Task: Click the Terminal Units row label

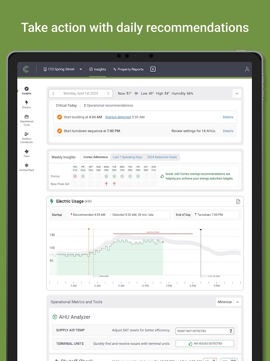Action: coord(70,343)
